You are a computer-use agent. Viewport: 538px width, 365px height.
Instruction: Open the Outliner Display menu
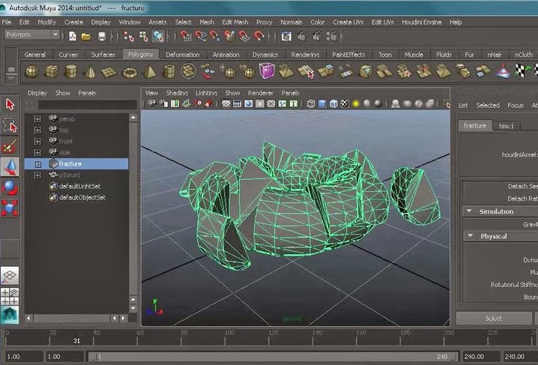[x=37, y=93]
